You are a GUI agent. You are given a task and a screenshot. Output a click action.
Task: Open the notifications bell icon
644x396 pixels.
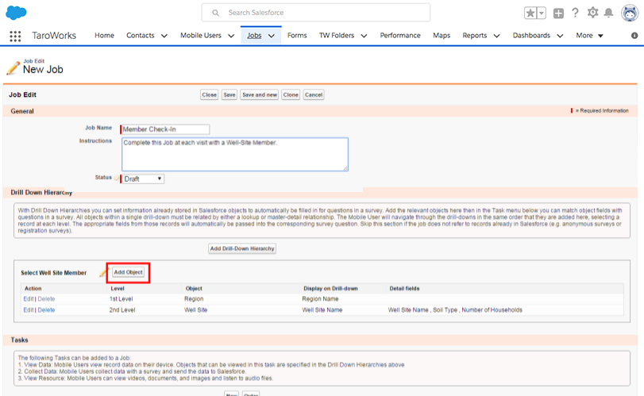coord(608,13)
